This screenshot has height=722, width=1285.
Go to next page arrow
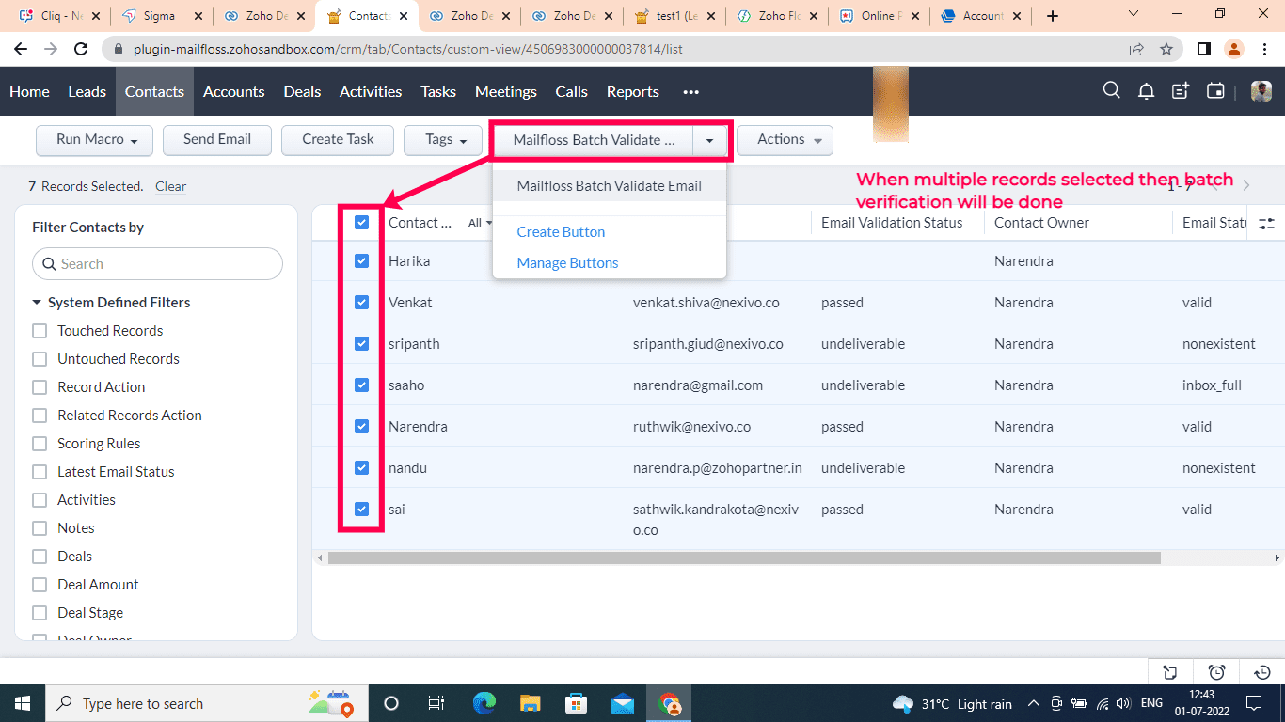coord(1246,186)
